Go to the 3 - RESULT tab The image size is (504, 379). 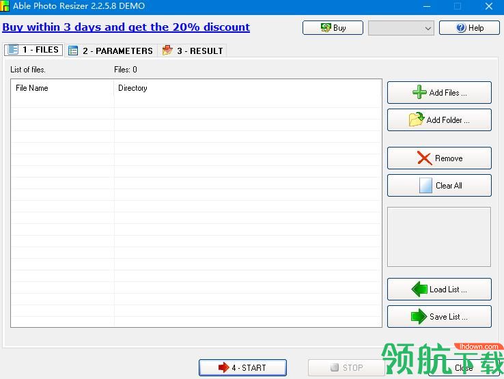193,51
